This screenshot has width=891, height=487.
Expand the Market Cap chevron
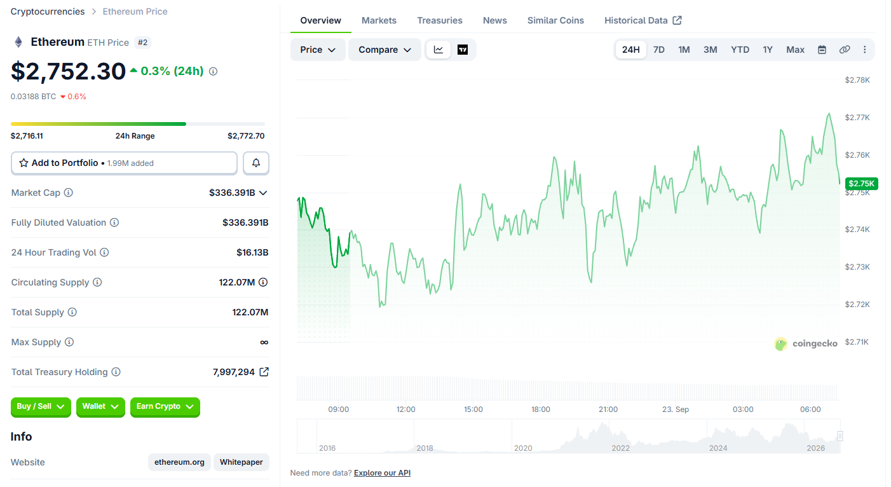(x=263, y=193)
